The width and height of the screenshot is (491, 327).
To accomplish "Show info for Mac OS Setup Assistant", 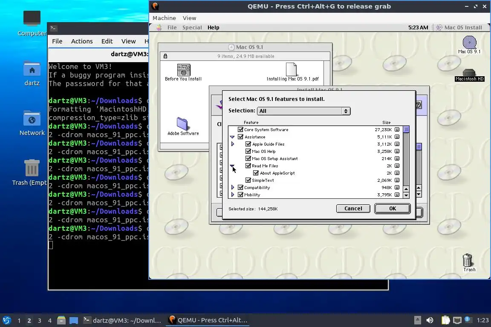I will (x=397, y=158).
